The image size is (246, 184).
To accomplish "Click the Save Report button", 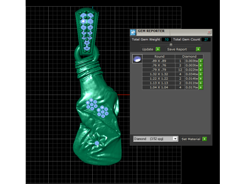I will coord(180,49).
